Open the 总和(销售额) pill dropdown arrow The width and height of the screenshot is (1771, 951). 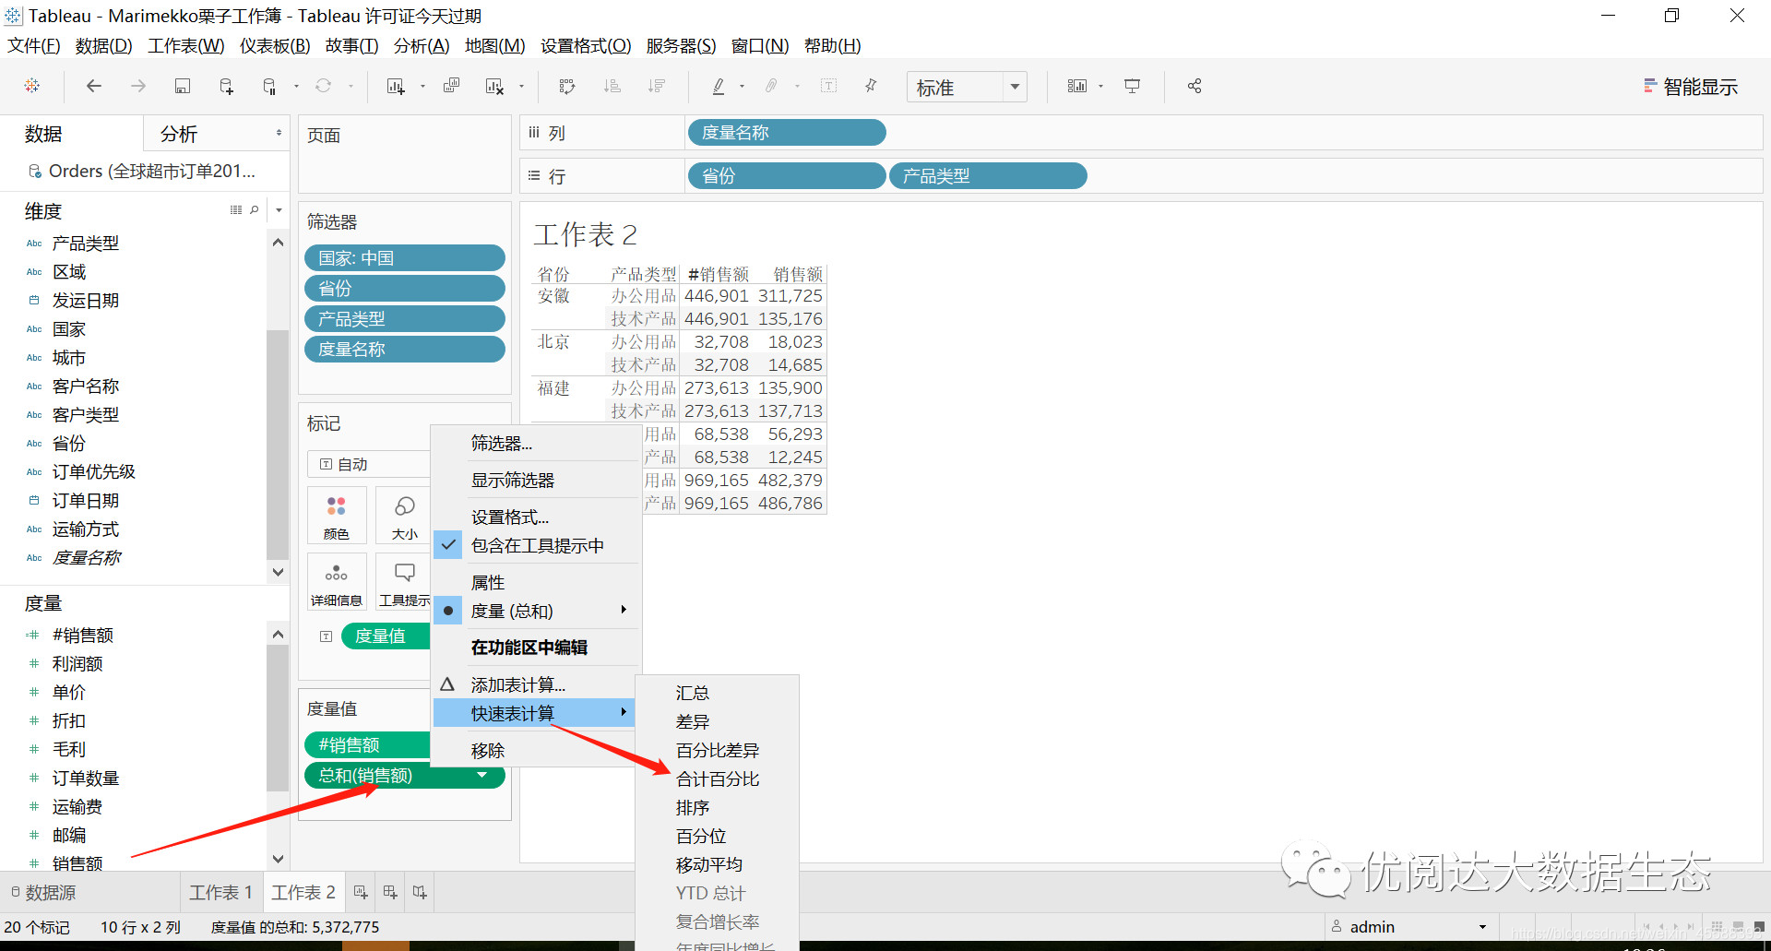tap(481, 775)
